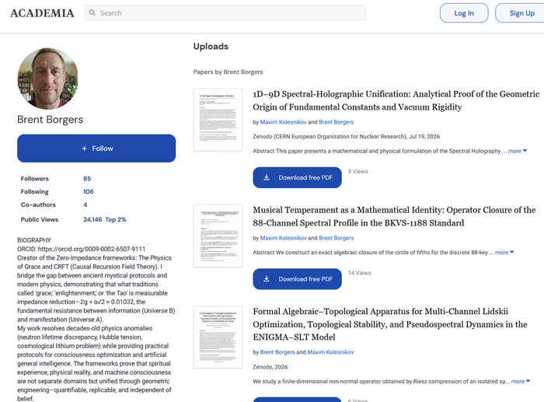Open Maxim Kolesnikov on ENIGMA–SLT paper
Screen dimensions: 544x402
(x=330, y=352)
